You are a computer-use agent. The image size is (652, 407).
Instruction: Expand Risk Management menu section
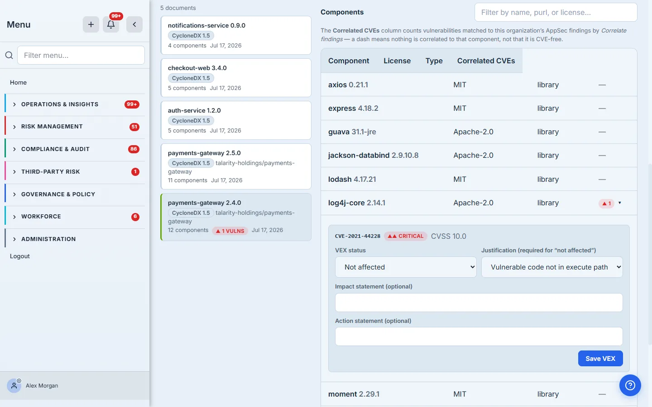(75, 127)
